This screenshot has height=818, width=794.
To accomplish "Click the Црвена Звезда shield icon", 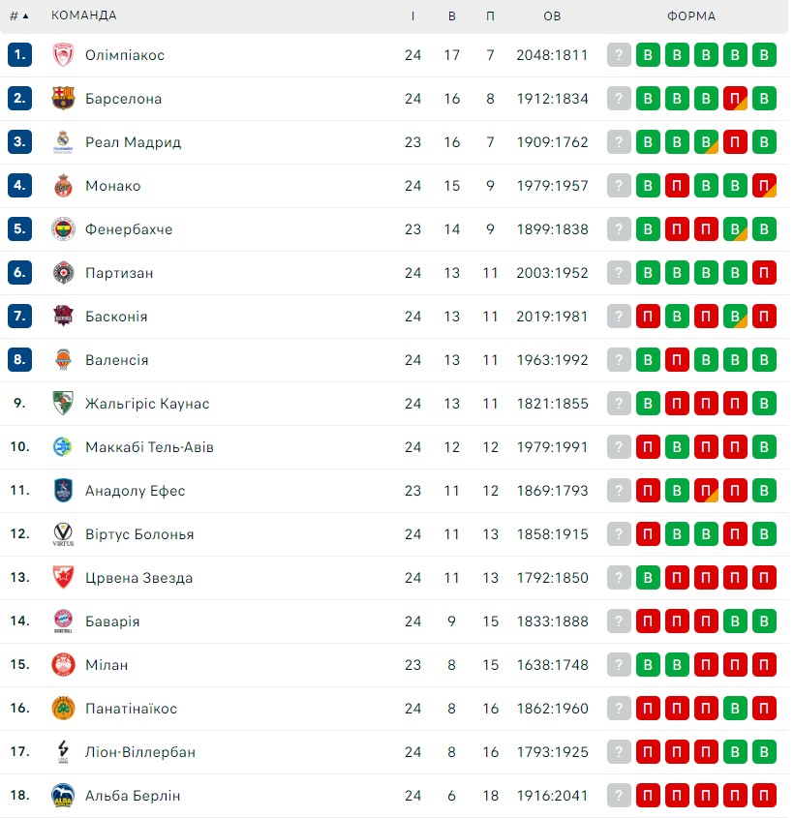I will point(63,578).
